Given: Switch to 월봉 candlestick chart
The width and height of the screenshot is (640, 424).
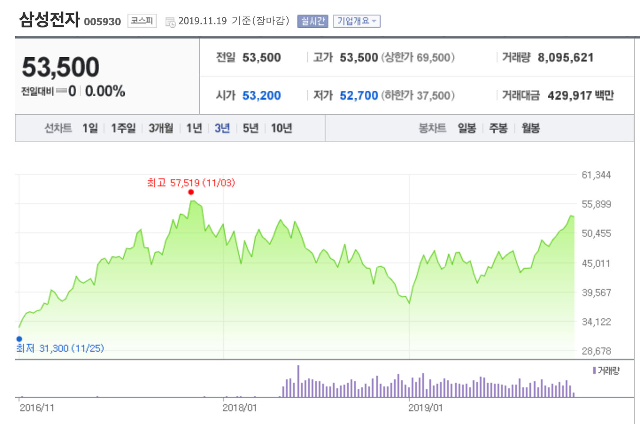Looking at the screenshot, I should 531,128.
